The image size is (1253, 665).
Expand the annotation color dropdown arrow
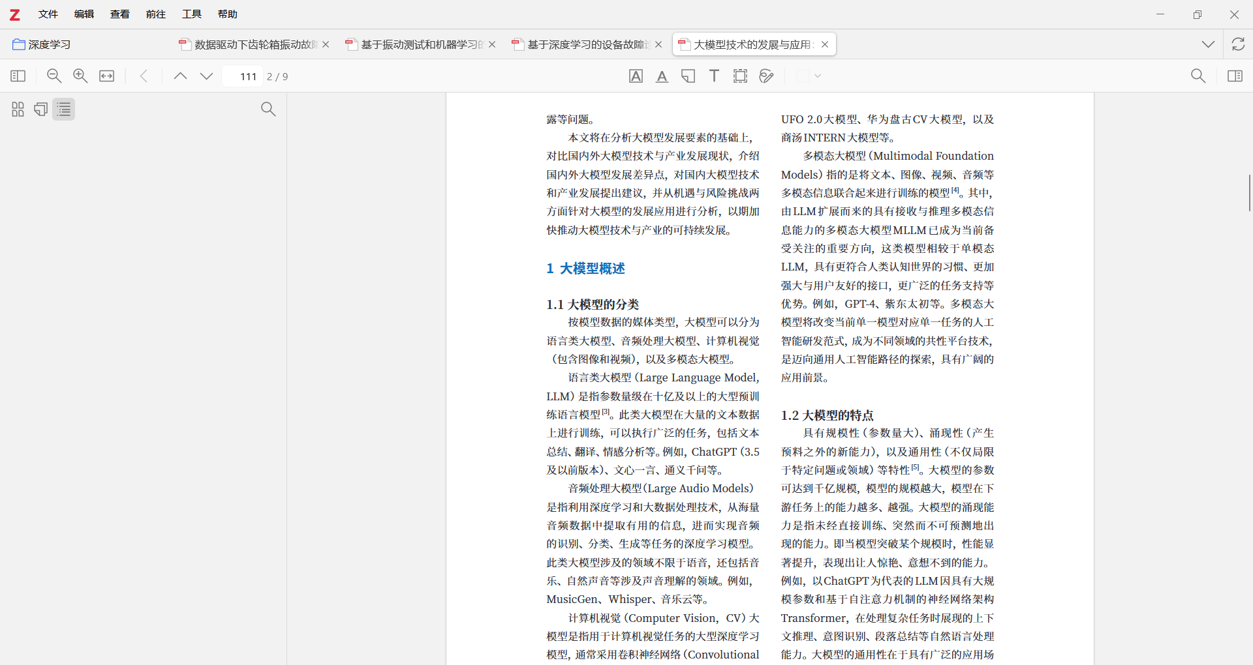pyautogui.click(x=818, y=76)
